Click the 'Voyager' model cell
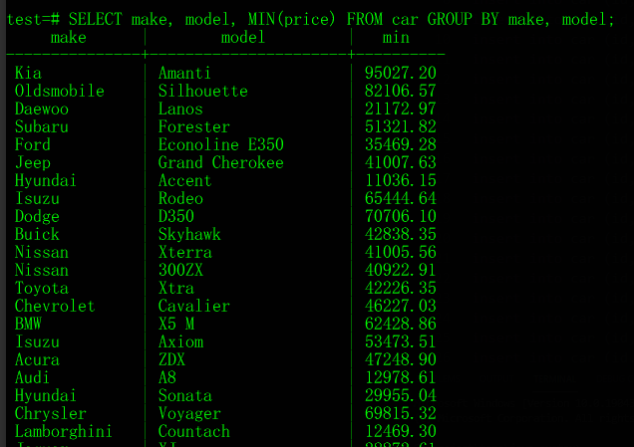This screenshot has width=634, height=447. 189,413
